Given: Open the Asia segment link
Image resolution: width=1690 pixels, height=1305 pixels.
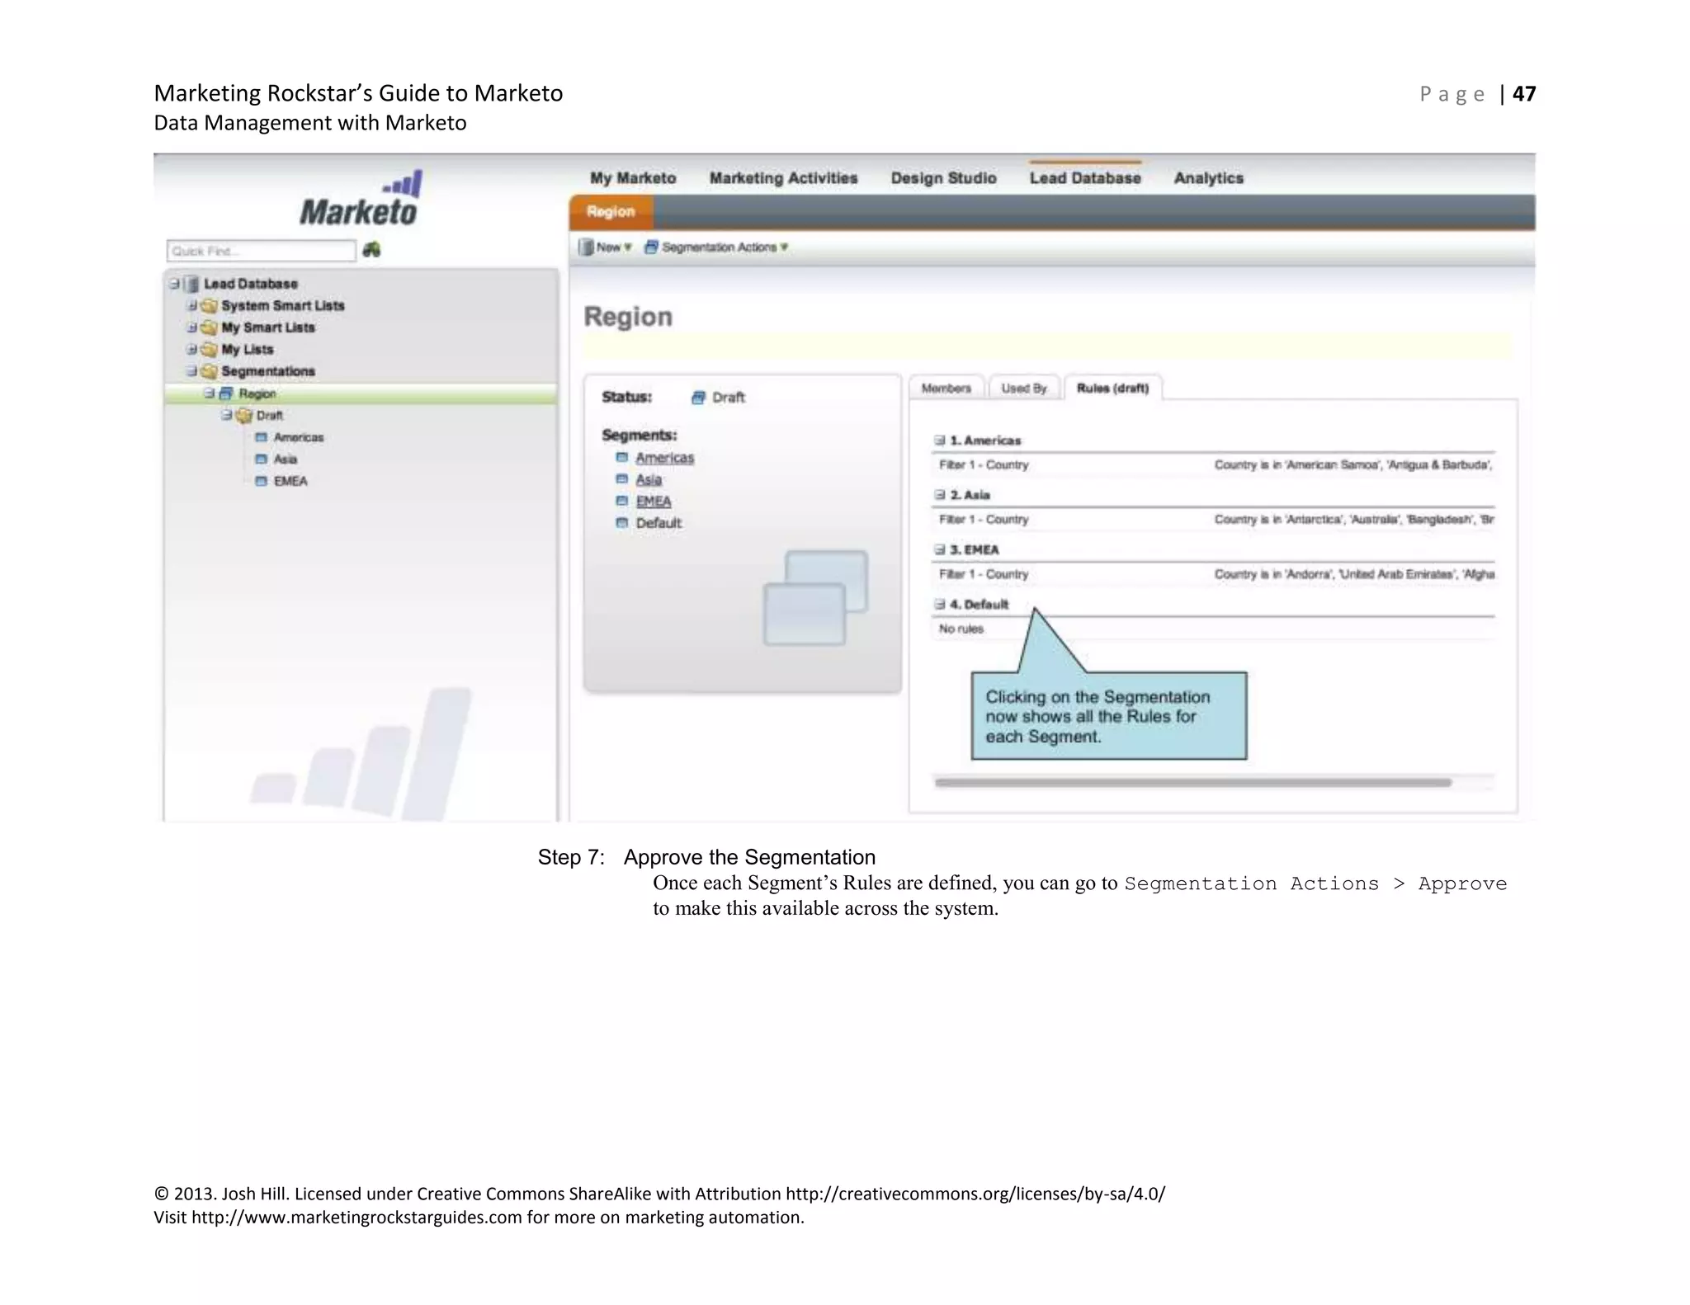Looking at the screenshot, I should (649, 479).
